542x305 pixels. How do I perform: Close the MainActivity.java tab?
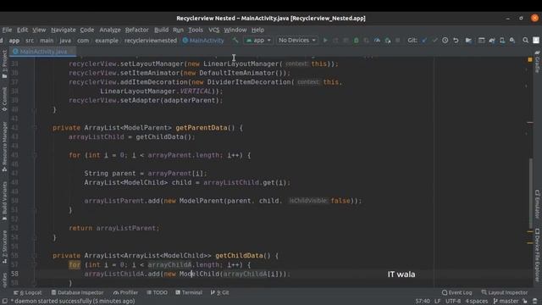pos(72,52)
